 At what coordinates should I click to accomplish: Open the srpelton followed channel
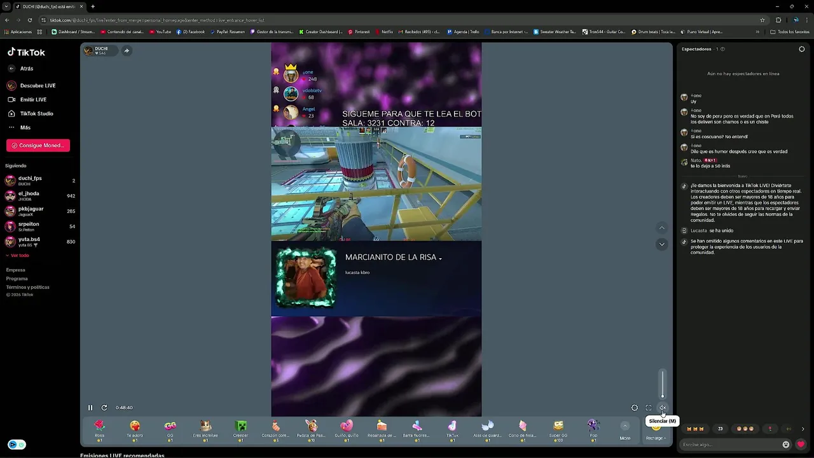point(40,226)
